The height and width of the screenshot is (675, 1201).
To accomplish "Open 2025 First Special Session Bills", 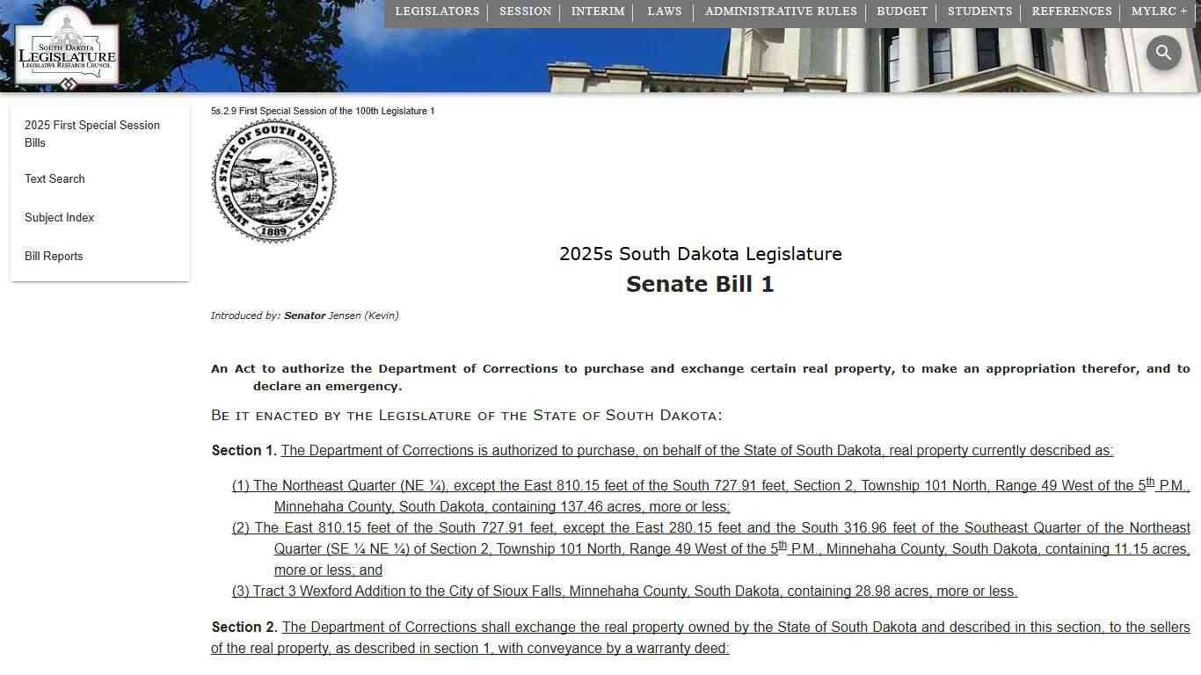I will coord(91,134).
